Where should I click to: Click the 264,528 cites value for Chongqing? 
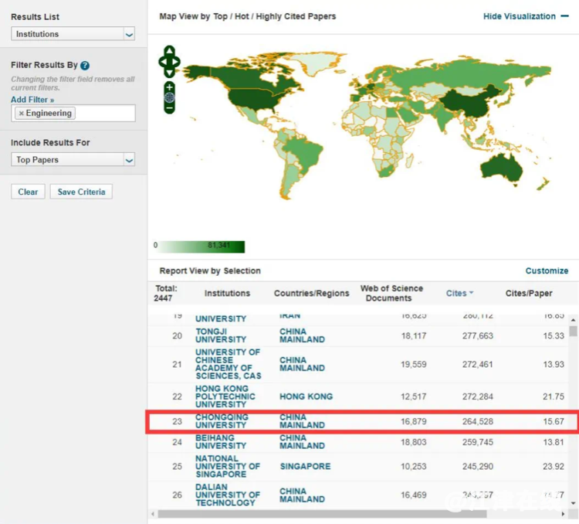[x=477, y=421]
